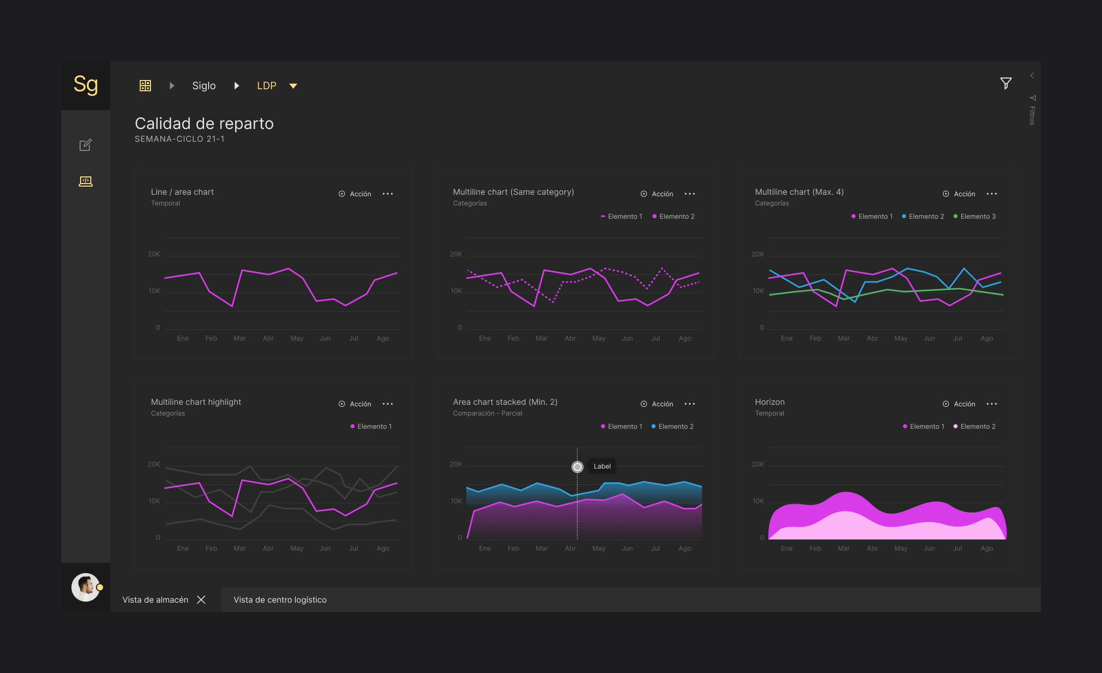Image resolution: width=1102 pixels, height=673 pixels.
Task: Click the Calidad de reparto page title
Action: (204, 123)
